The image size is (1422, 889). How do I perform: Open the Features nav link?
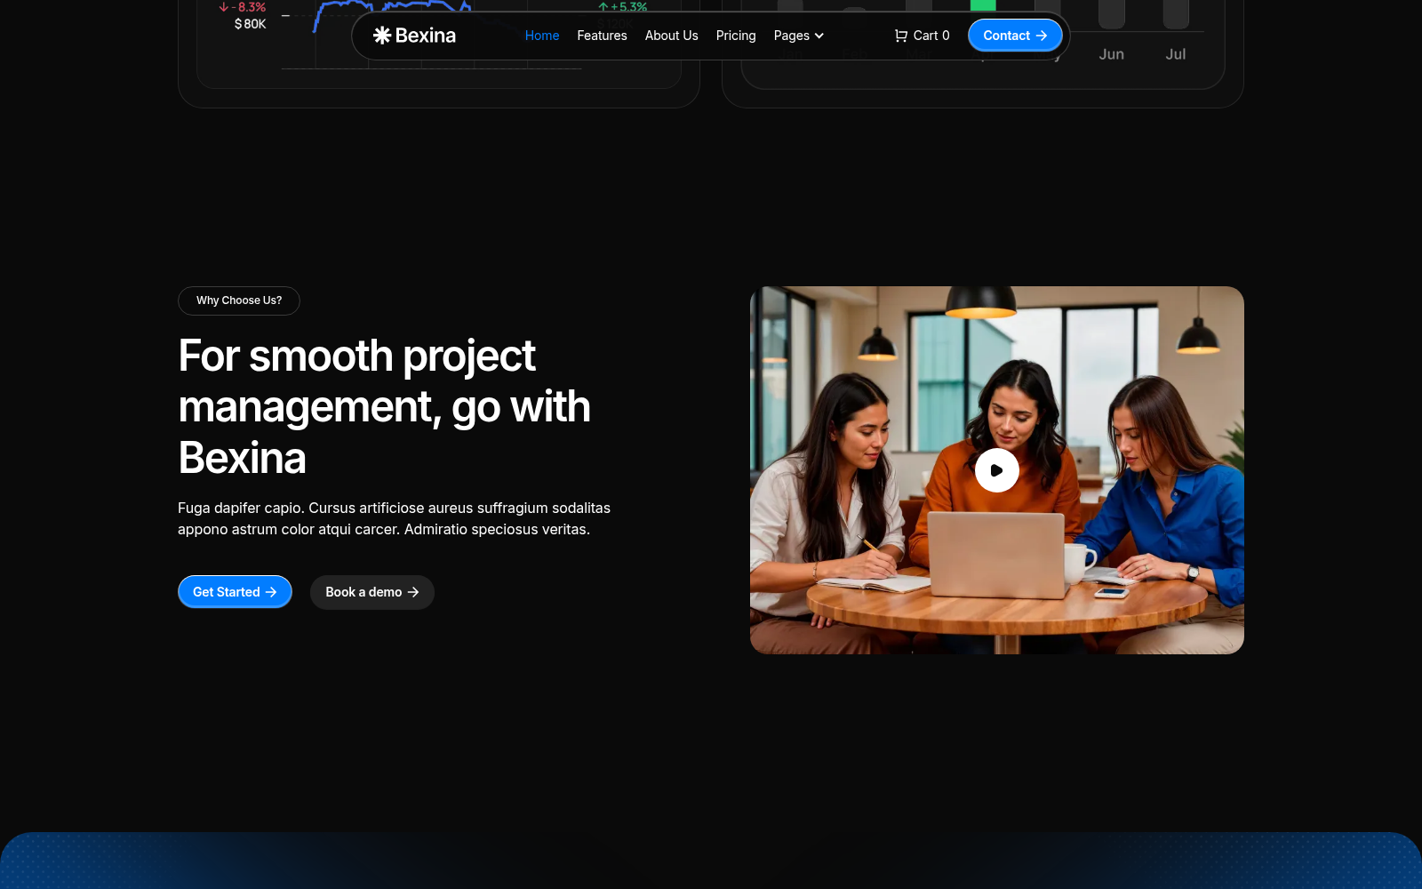602,36
